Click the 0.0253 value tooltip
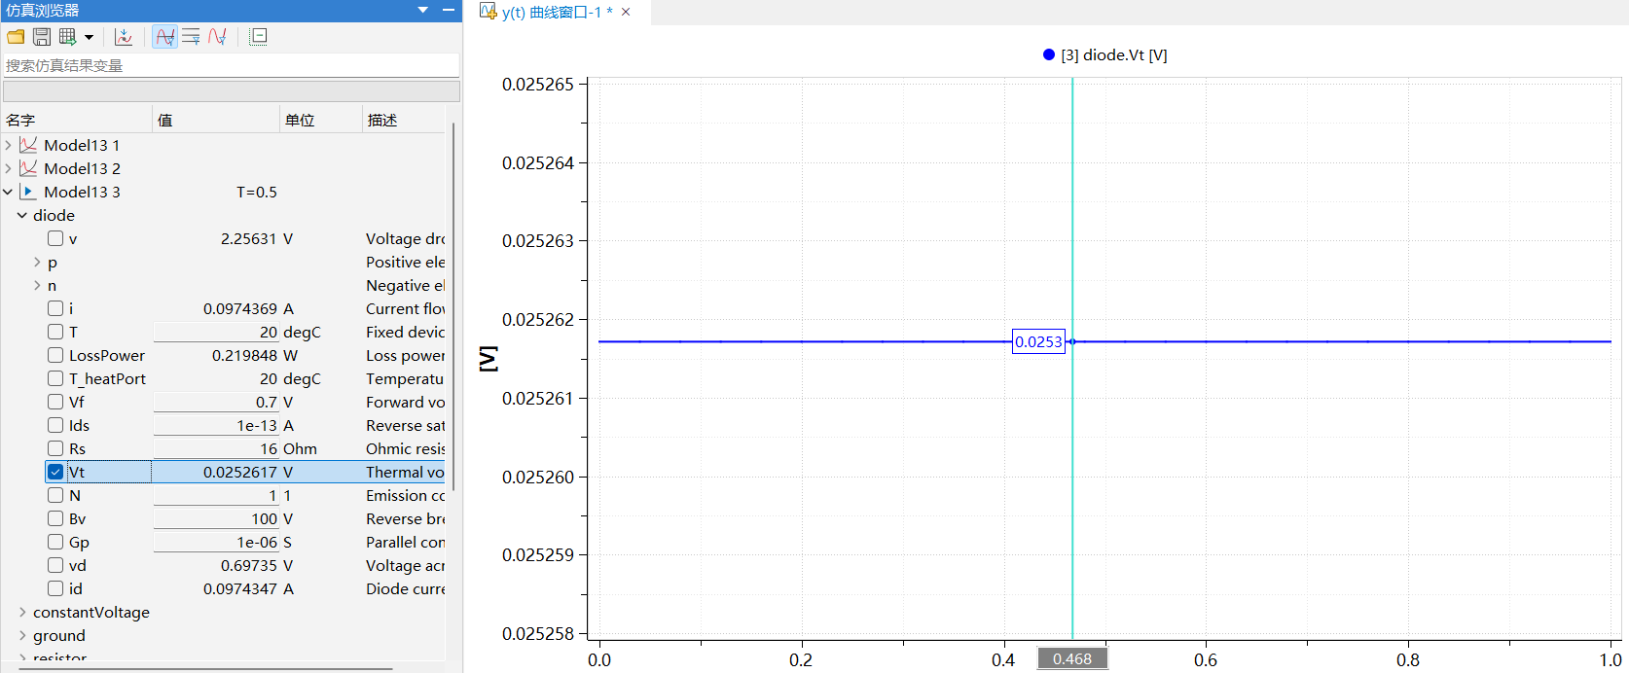Screen dimensions: 1629x673 coord(1038,341)
